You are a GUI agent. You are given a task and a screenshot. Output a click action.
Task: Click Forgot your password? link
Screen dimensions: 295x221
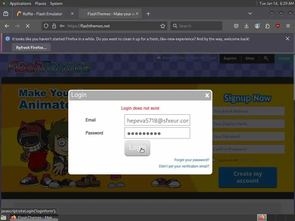click(x=192, y=160)
